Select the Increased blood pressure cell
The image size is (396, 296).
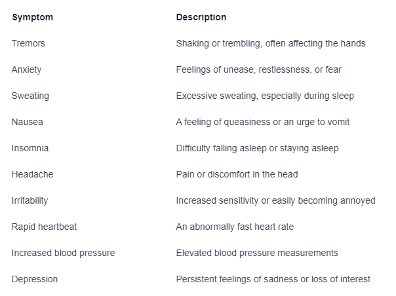pyautogui.click(x=64, y=253)
